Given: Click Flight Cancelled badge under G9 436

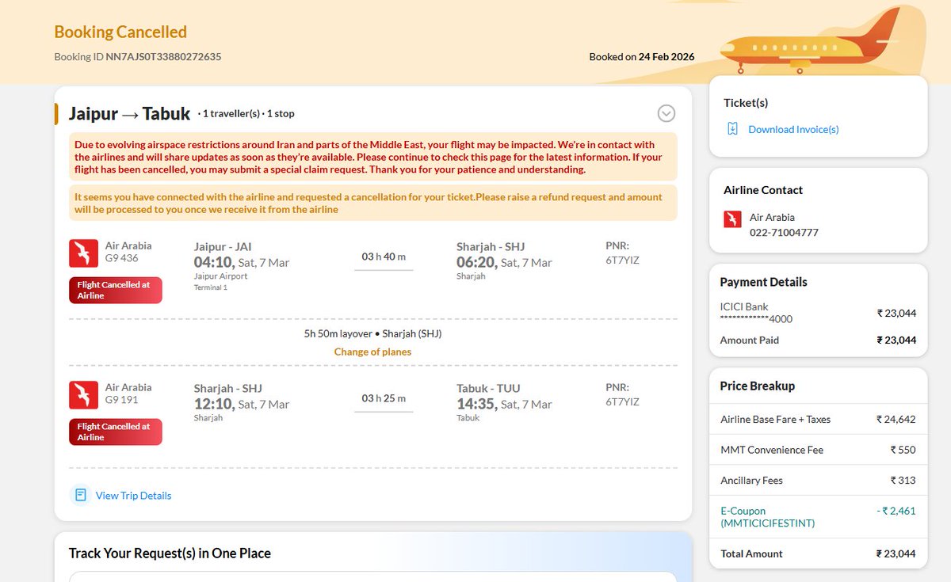Looking at the screenshot, I should click(x=116, y=290).
